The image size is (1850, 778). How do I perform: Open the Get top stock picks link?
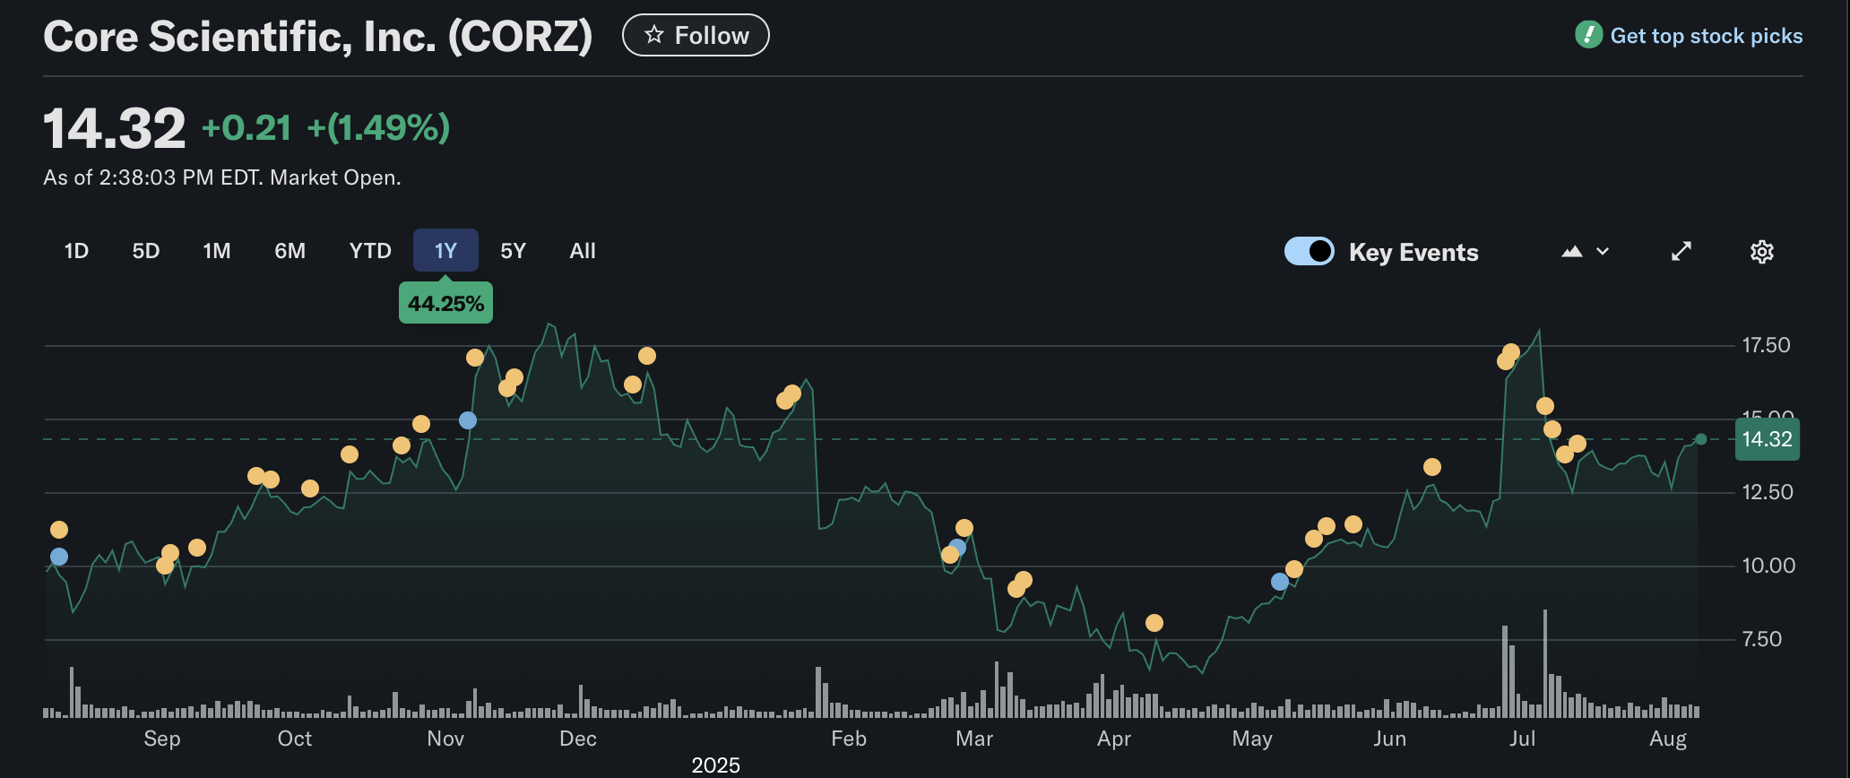pos(1706,36)
